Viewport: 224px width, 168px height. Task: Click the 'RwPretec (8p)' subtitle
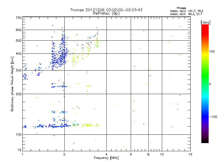click(106, 13)
